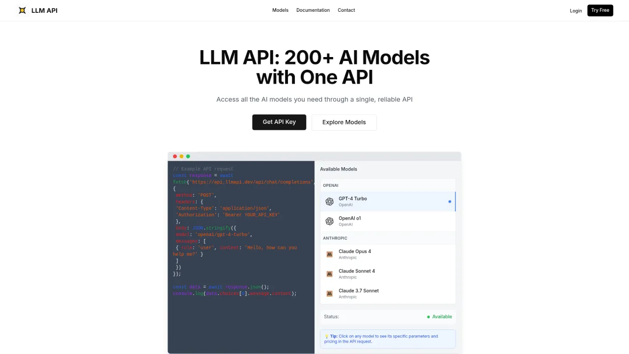Click the '// Example API request' comment
This screenshot has height=354, width=629.
203,169
